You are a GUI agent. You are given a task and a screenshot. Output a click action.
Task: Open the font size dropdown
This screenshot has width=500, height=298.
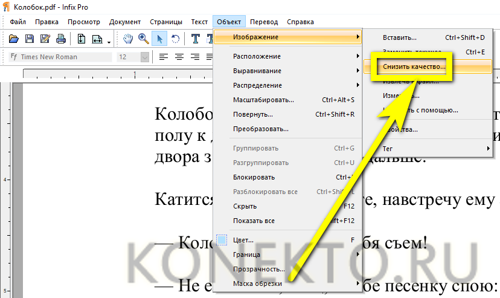[x=145, y=57]
